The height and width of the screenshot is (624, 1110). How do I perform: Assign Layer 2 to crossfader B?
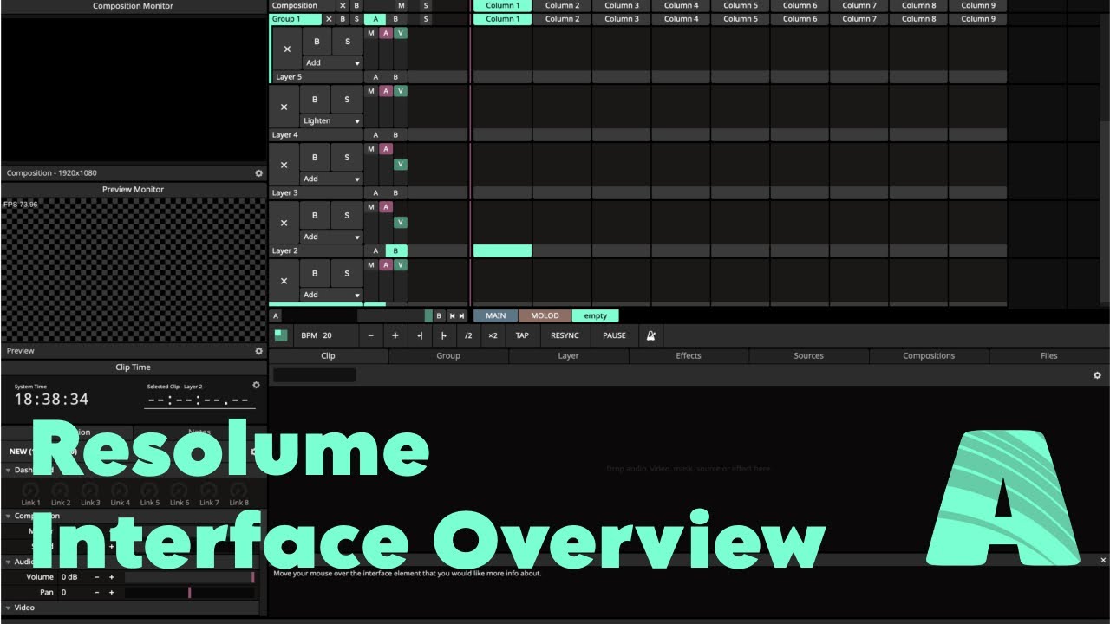click(395, 251)
